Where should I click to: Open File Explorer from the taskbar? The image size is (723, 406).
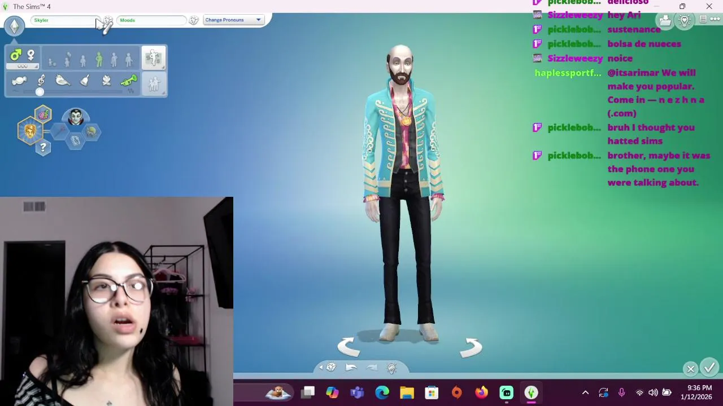click(407, 392)
